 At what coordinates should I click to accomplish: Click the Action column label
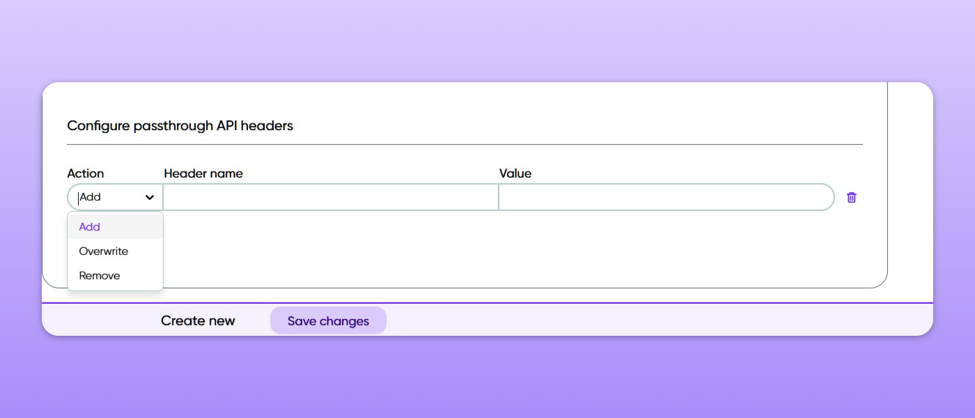[x=85, y=173]
